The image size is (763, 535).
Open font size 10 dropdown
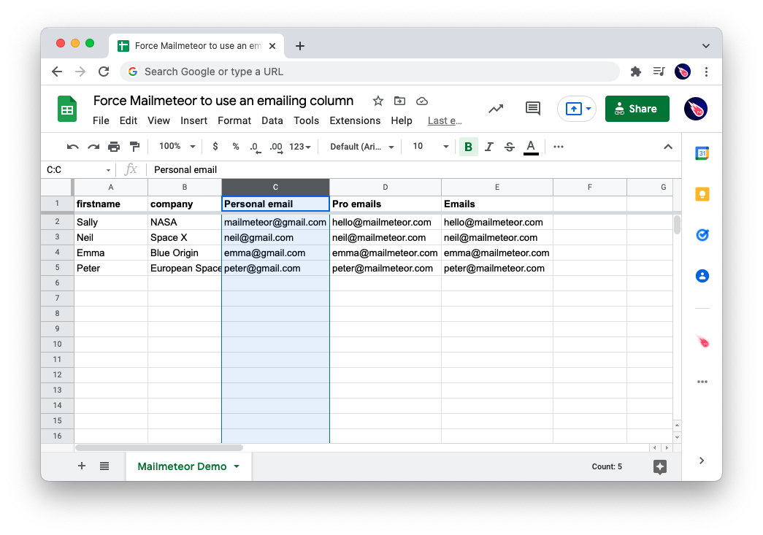click(x=431, y=147)
